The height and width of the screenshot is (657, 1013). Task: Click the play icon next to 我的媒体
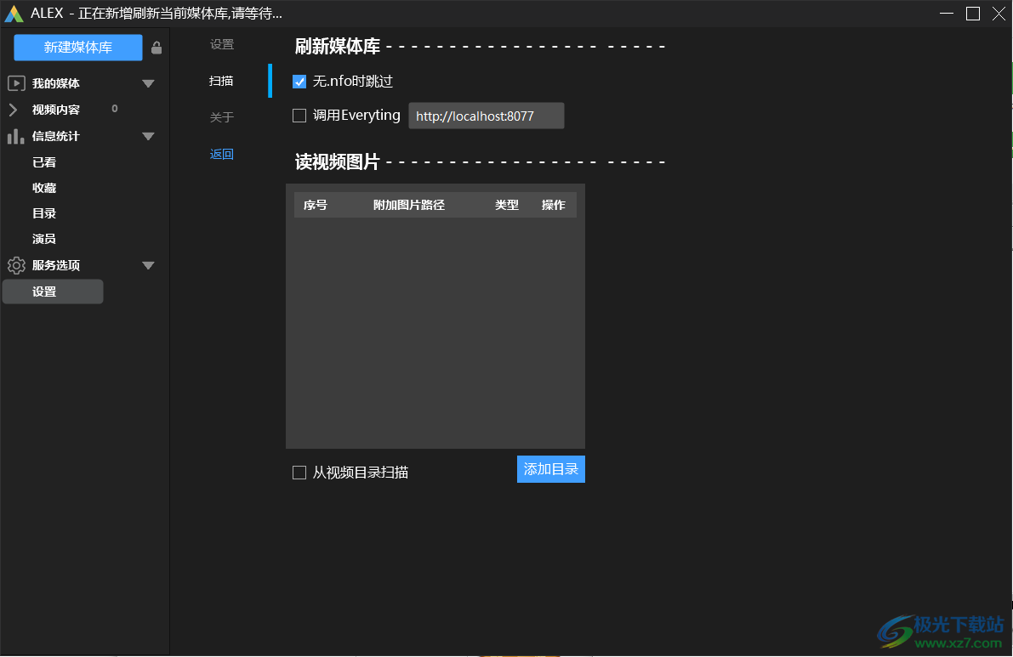(16, 82)
